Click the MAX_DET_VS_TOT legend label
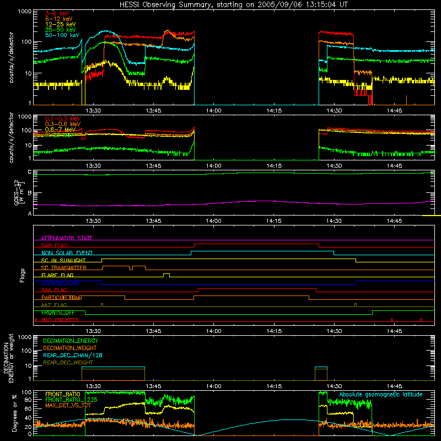This screenshot has width=441, height=441. coord(68,405)
